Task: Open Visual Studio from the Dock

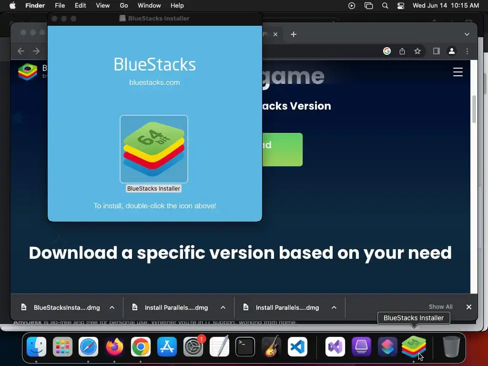Action: [335, 346]
